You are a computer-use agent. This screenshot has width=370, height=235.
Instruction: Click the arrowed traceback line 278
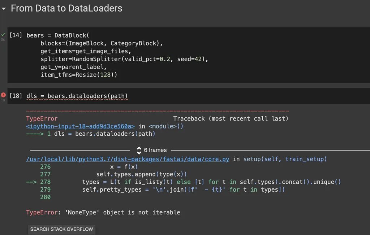[184, 182]
